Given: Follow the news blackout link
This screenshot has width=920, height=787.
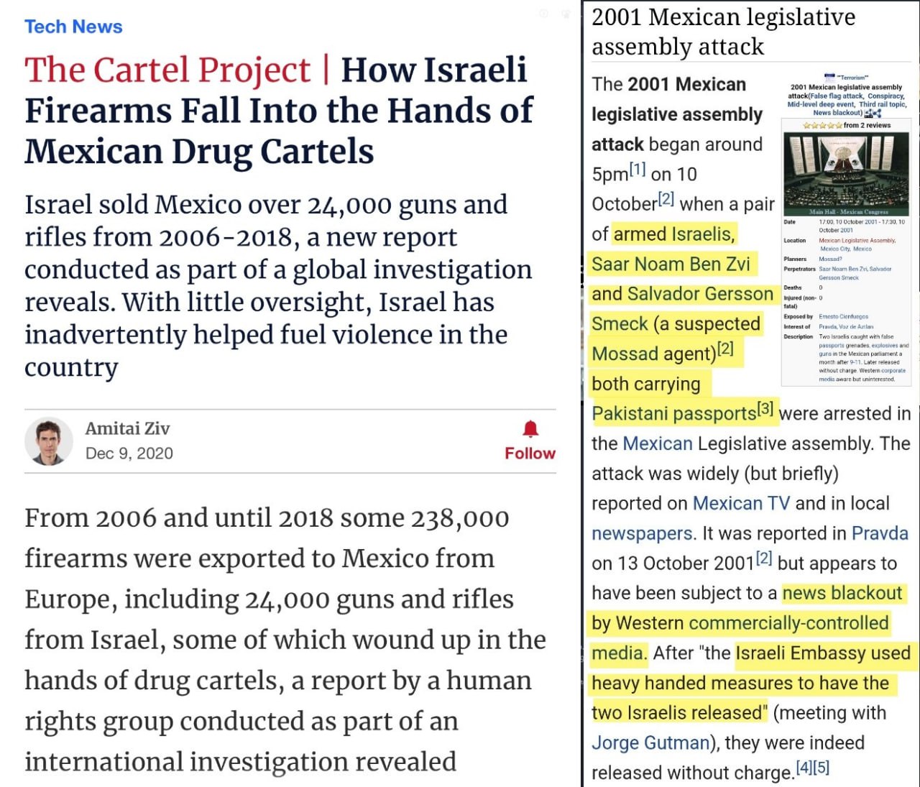Looking at the screenshot, I should [842, 593].
